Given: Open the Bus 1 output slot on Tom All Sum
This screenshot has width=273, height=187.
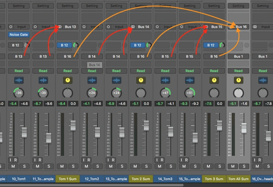Looking at the screenshot, I should tap(238, 56).
